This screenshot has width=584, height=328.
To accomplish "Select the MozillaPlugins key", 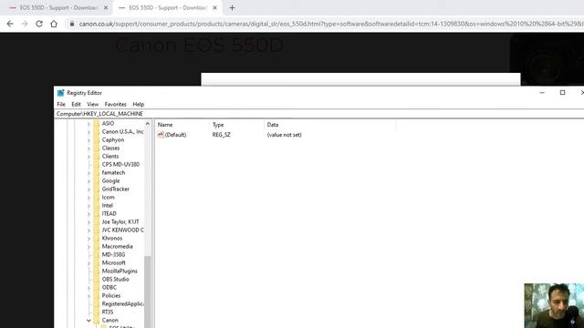I will [120, 272].
